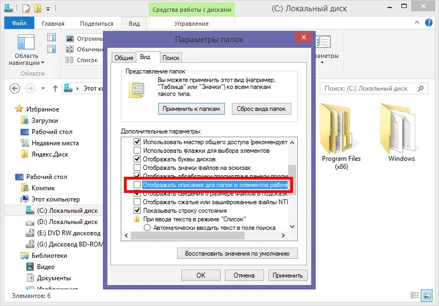The width and height of the screenshot is (439, 306).
Task: Open the quick access toolbar customize arrow
Action: coord(48,9)
